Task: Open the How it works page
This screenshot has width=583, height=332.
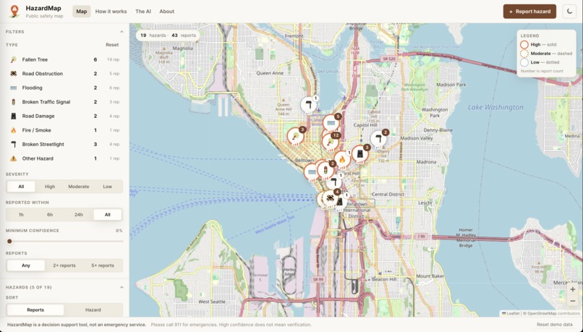Action: click(111, 12)
